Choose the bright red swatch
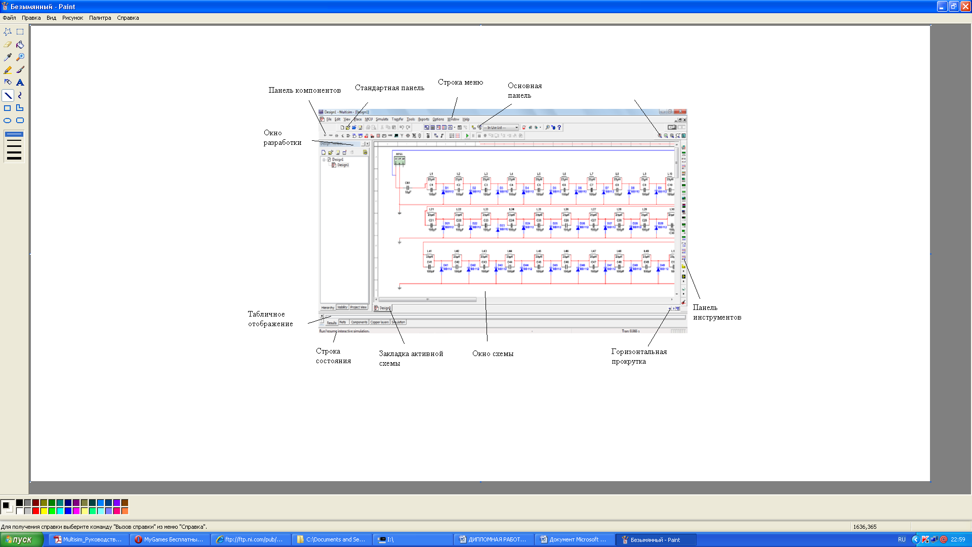This screenshot has width=972, height=547. click(x=35, y=511)
